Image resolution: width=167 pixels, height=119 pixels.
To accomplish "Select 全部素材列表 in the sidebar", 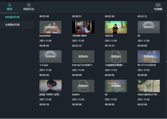I will [17, 25].
